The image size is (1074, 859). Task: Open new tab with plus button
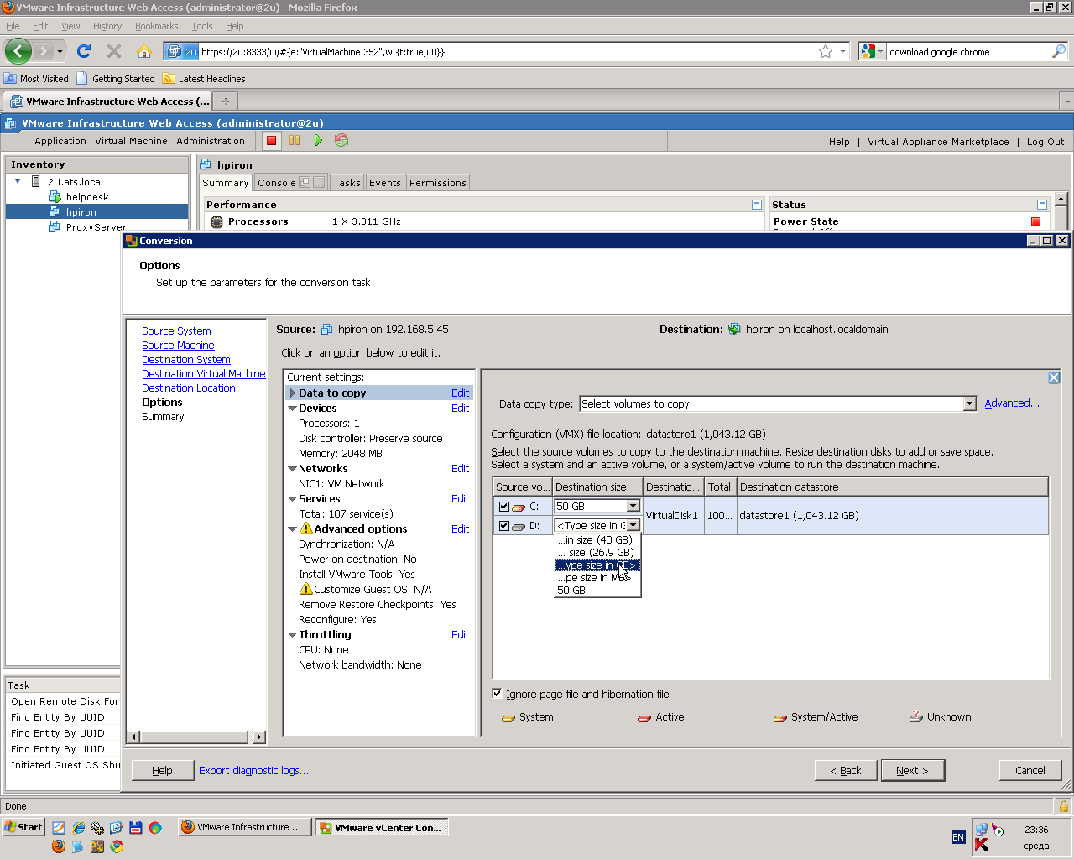click(x=225, y=102)
